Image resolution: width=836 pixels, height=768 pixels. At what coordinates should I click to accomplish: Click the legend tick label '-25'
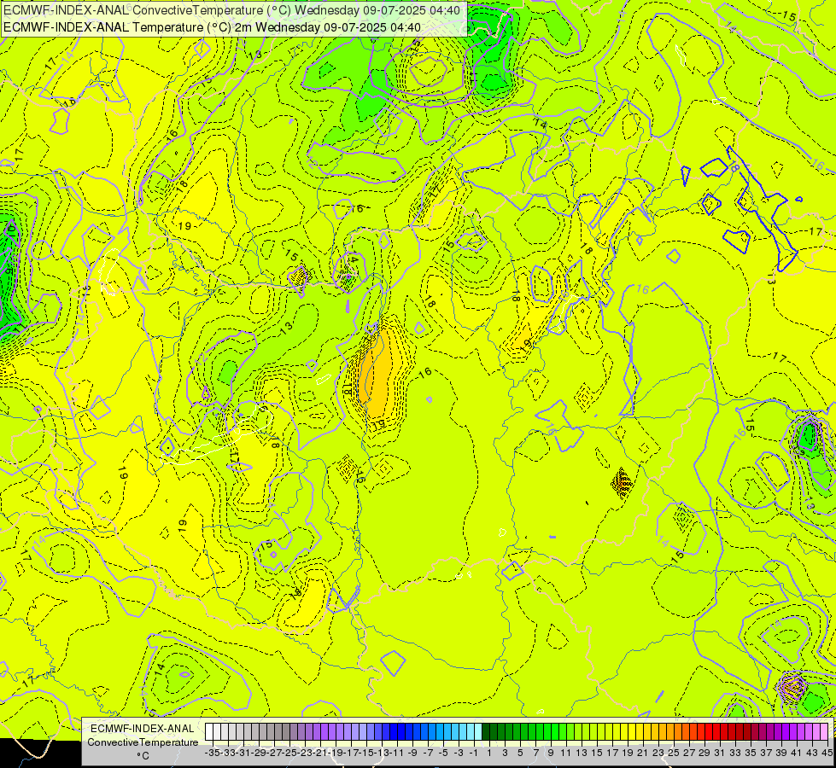tap(290, 753)
